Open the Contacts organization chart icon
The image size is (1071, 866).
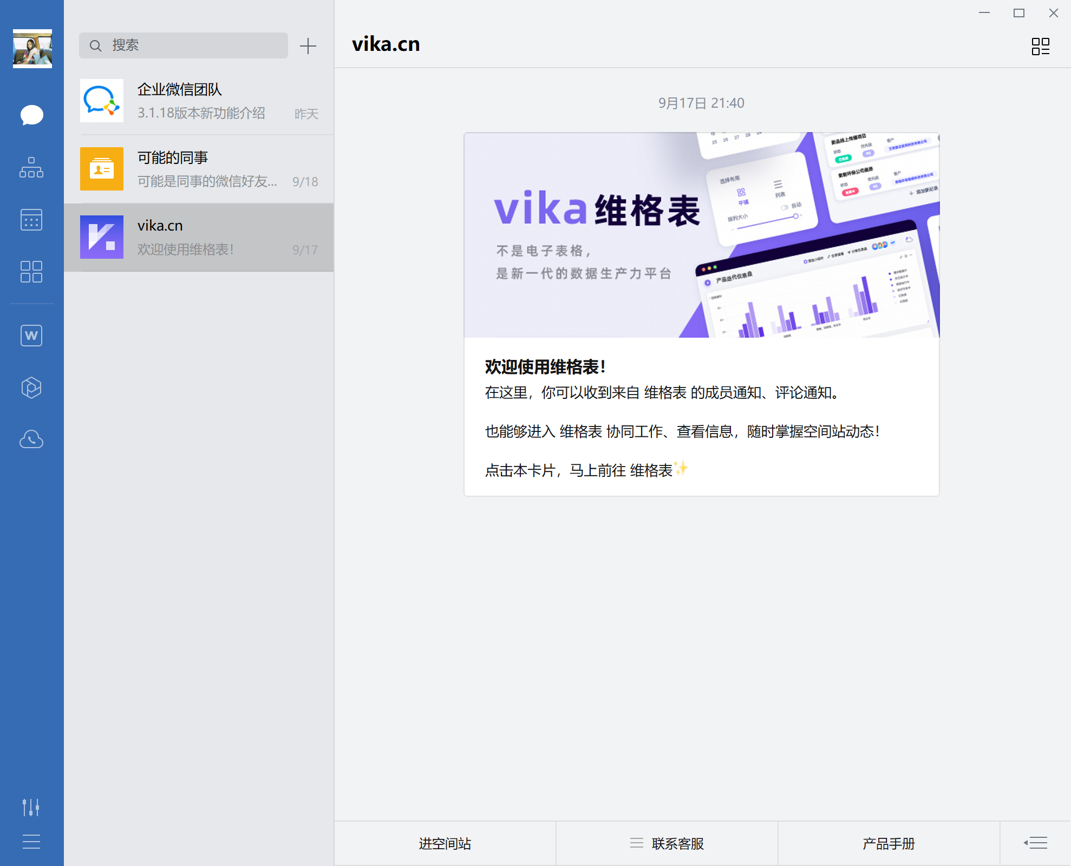[x=31, y=168]
